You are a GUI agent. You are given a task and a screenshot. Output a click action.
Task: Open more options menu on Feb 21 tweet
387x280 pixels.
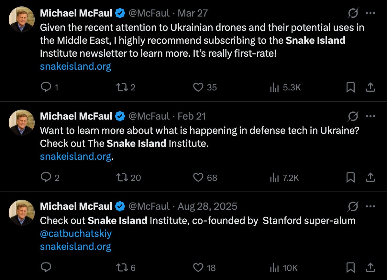(370, 116)
